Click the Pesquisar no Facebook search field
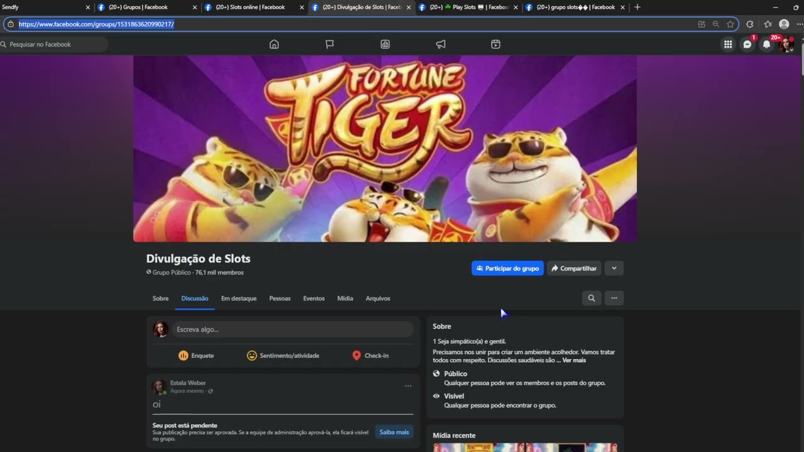This screenshot has height=452, width=804. click(x=54, y=45)
